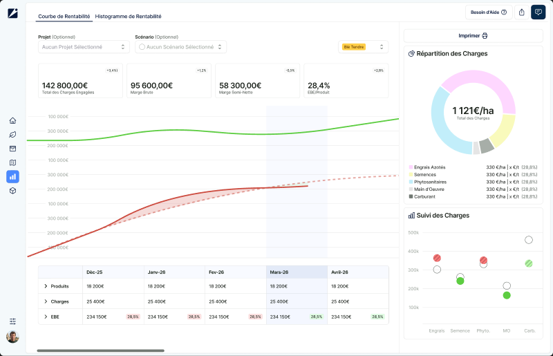The height and width of the screenshot is (356, 553).
Task: Click the red Engrais point in Suivi chart
Action: (437, 258)
